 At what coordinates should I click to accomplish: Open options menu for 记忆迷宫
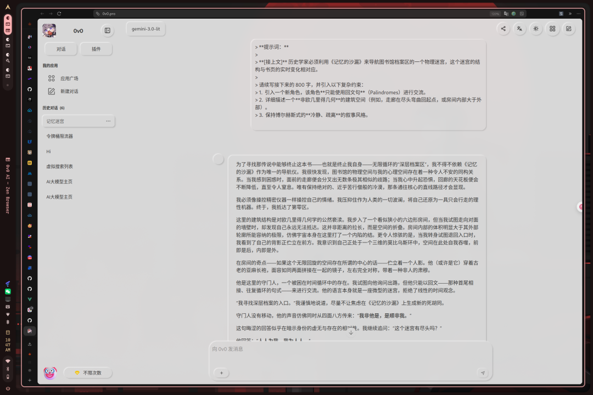click(108, 121)
